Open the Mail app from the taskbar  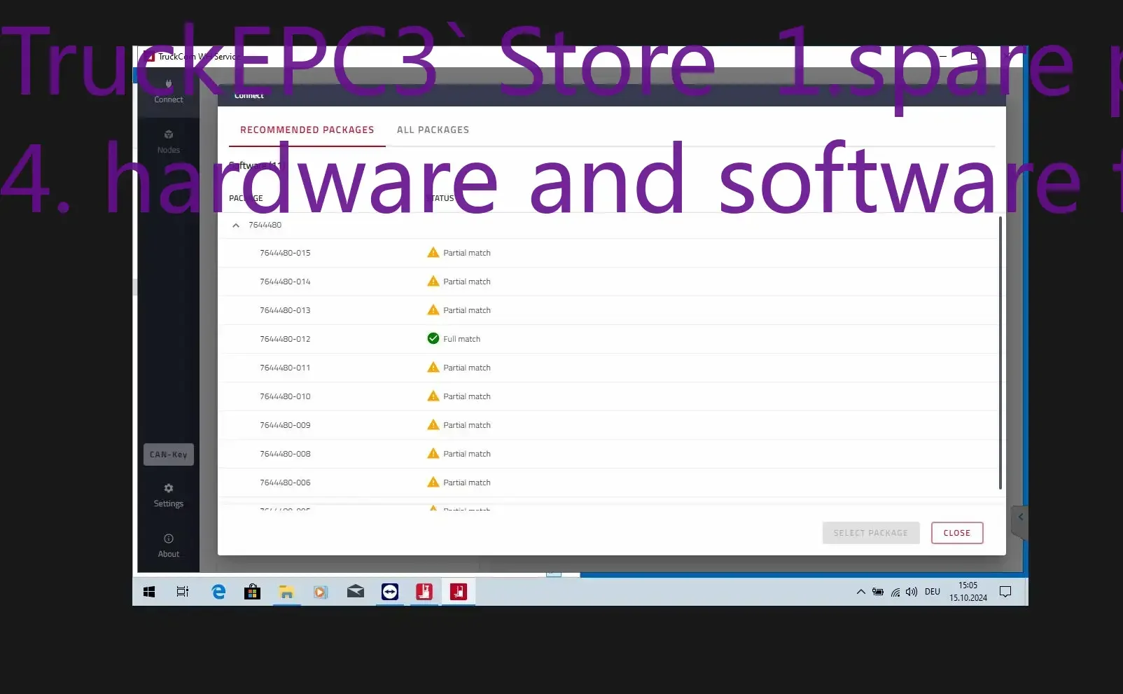pos(356,592)
